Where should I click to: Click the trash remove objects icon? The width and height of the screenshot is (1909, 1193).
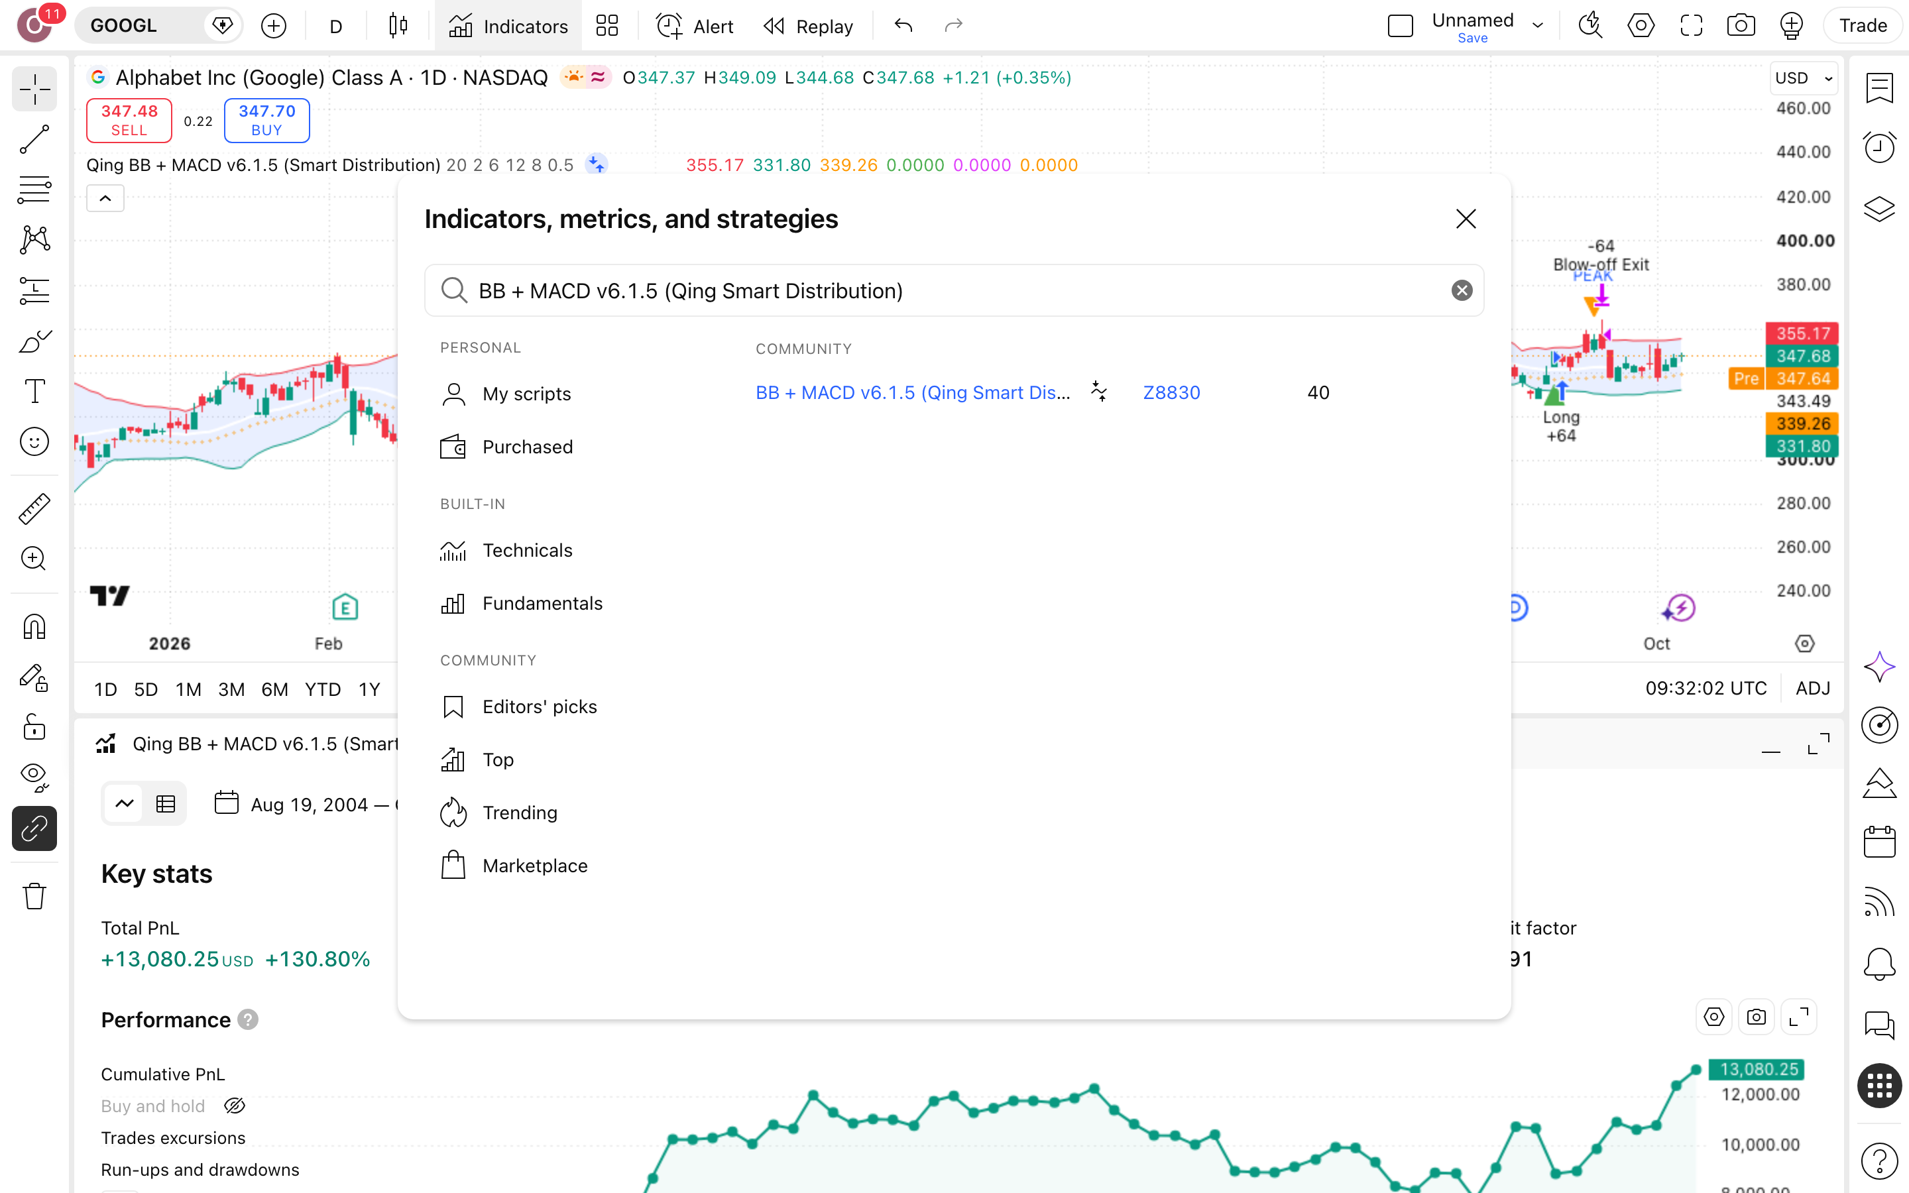tap(34, 896)
